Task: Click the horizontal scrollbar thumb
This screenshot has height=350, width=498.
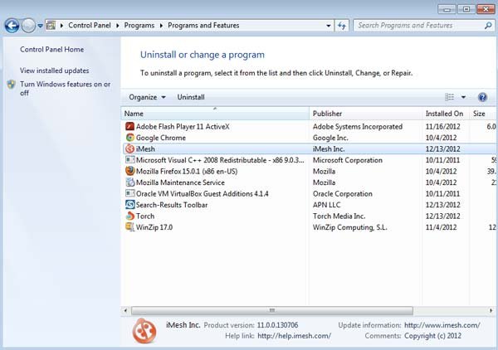Action: coord(272,310)
